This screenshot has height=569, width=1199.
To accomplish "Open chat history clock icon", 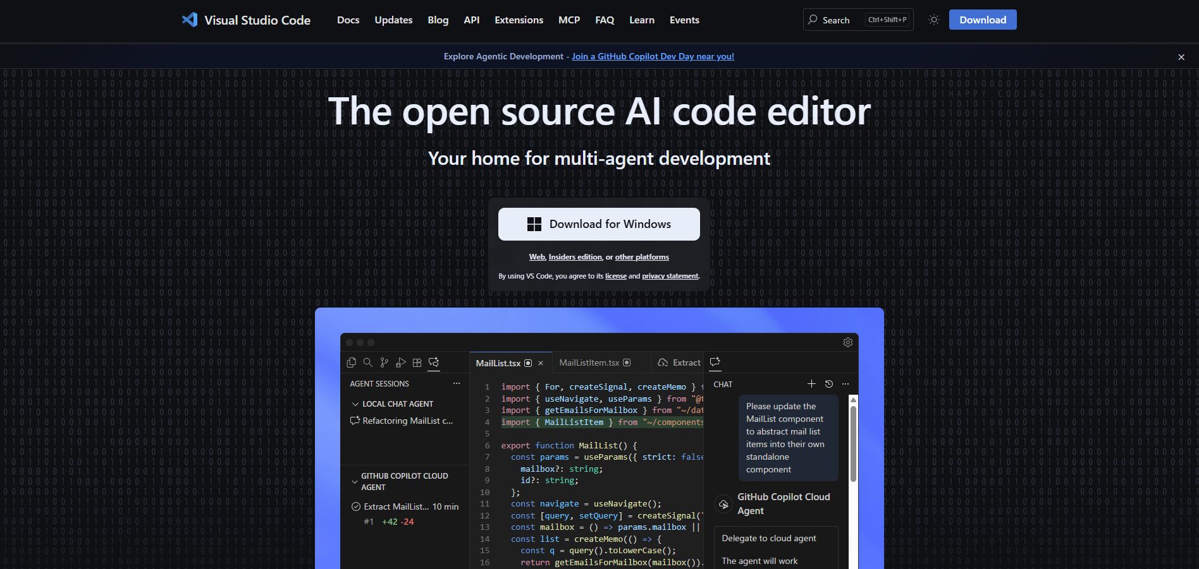I will click(829, 384).
